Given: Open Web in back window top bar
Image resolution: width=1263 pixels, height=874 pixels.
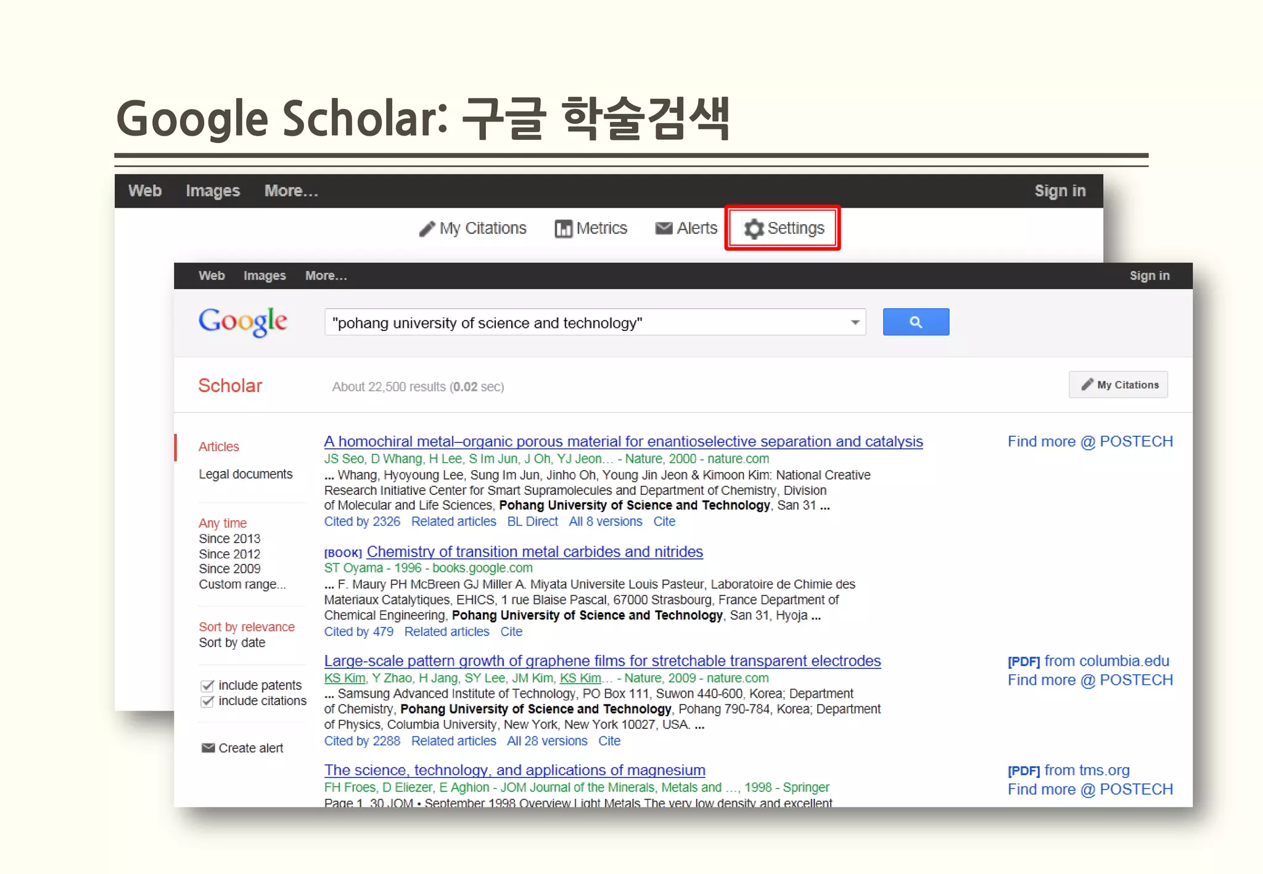Looking at the screenshot, I should [145, 190].
